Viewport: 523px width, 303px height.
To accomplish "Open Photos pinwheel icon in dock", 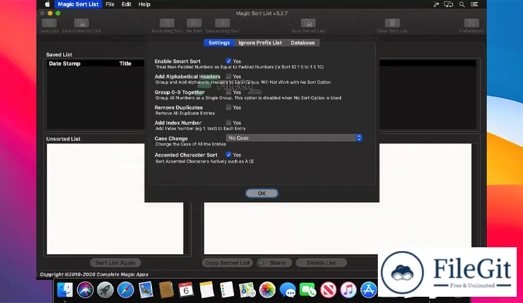I will coord(267,290).
